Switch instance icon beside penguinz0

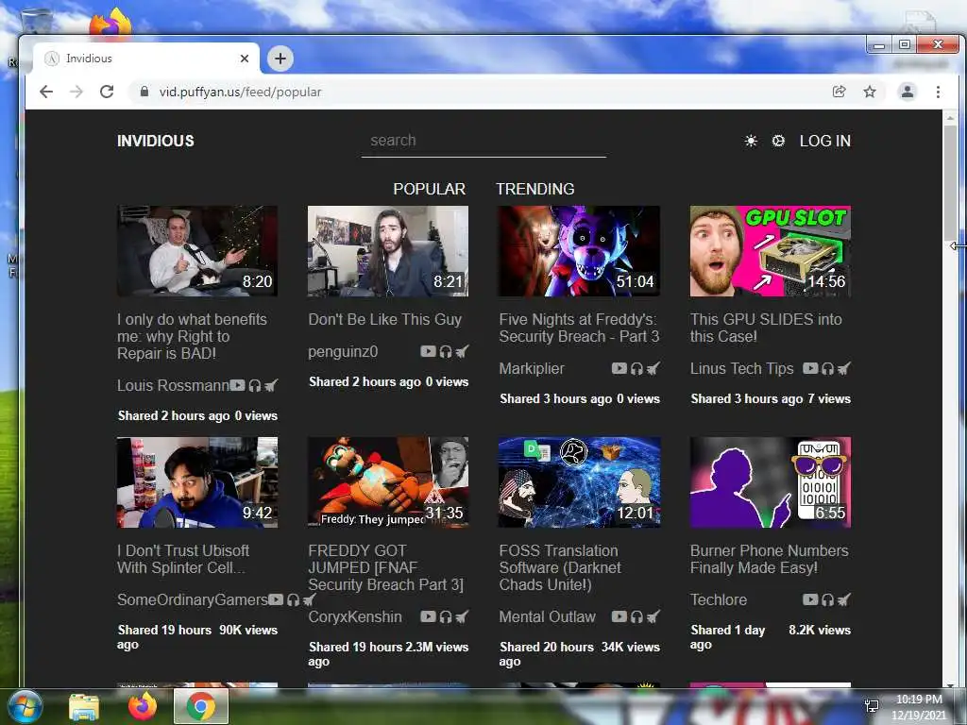461,352
